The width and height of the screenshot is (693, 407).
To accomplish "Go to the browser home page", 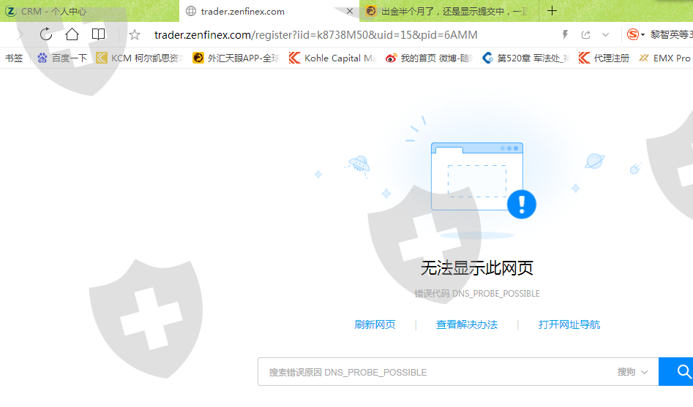I will 72,34.
